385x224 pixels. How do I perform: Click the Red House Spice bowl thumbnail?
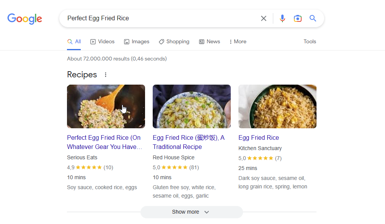click(191, 106)
